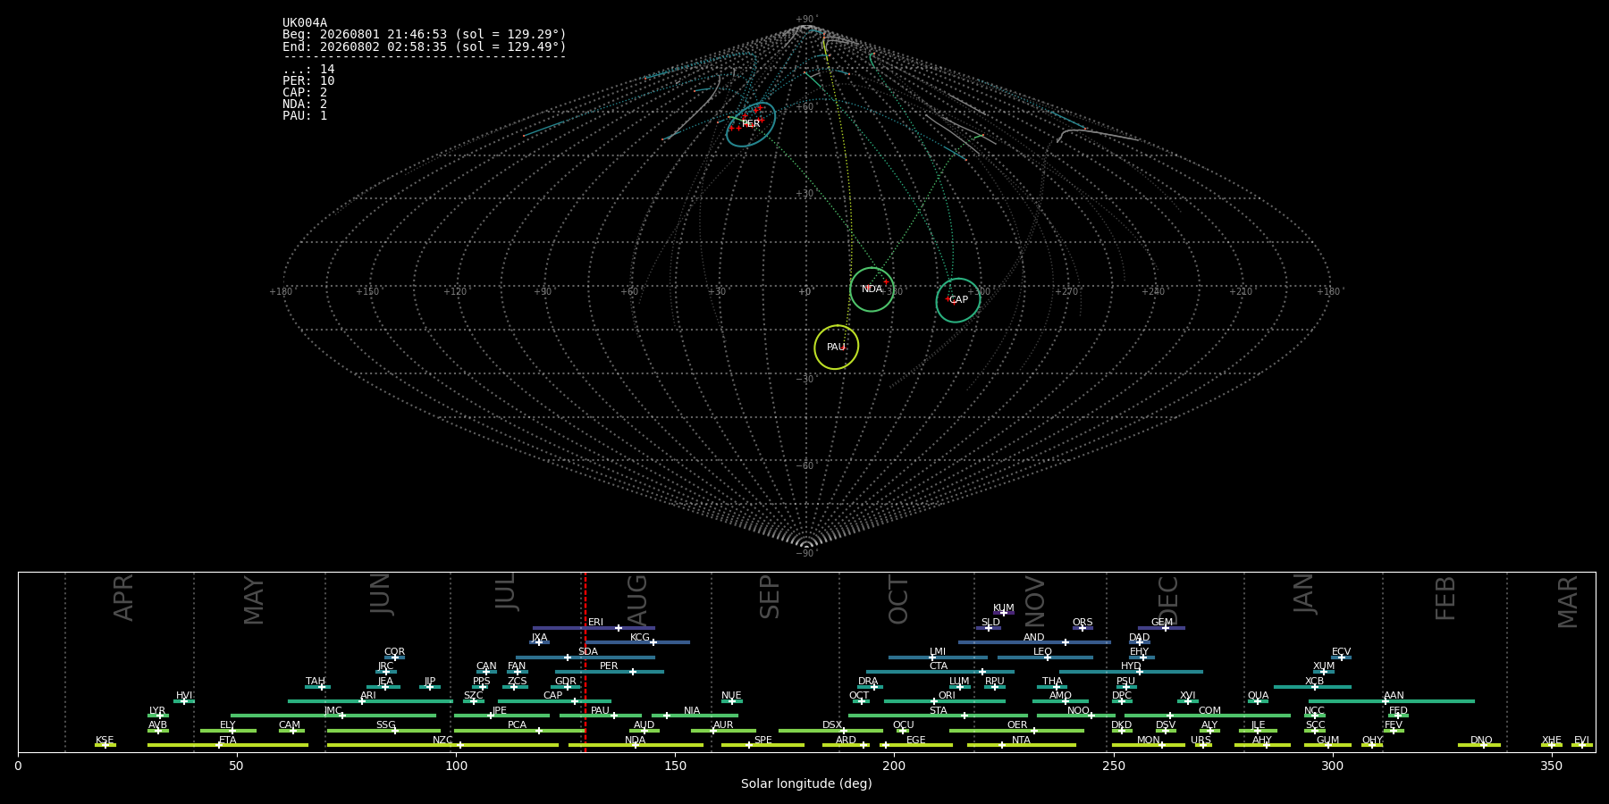Click the GEM shower bar in December
Viewport: 1609px width, 804px height.
pyautogui.click(x=1161, y=628)
